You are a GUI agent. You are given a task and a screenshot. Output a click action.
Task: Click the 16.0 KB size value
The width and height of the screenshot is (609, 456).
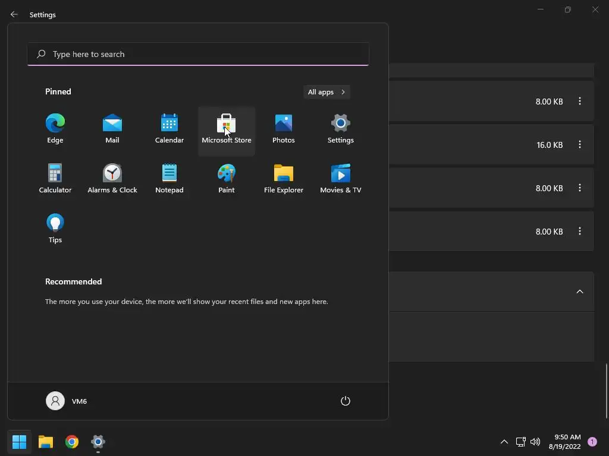550,145
